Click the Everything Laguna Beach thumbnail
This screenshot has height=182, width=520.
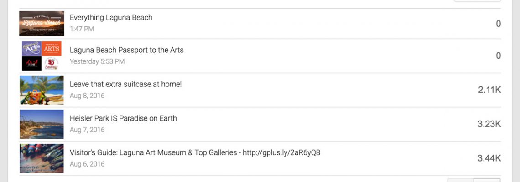click(x=42, y=23)
